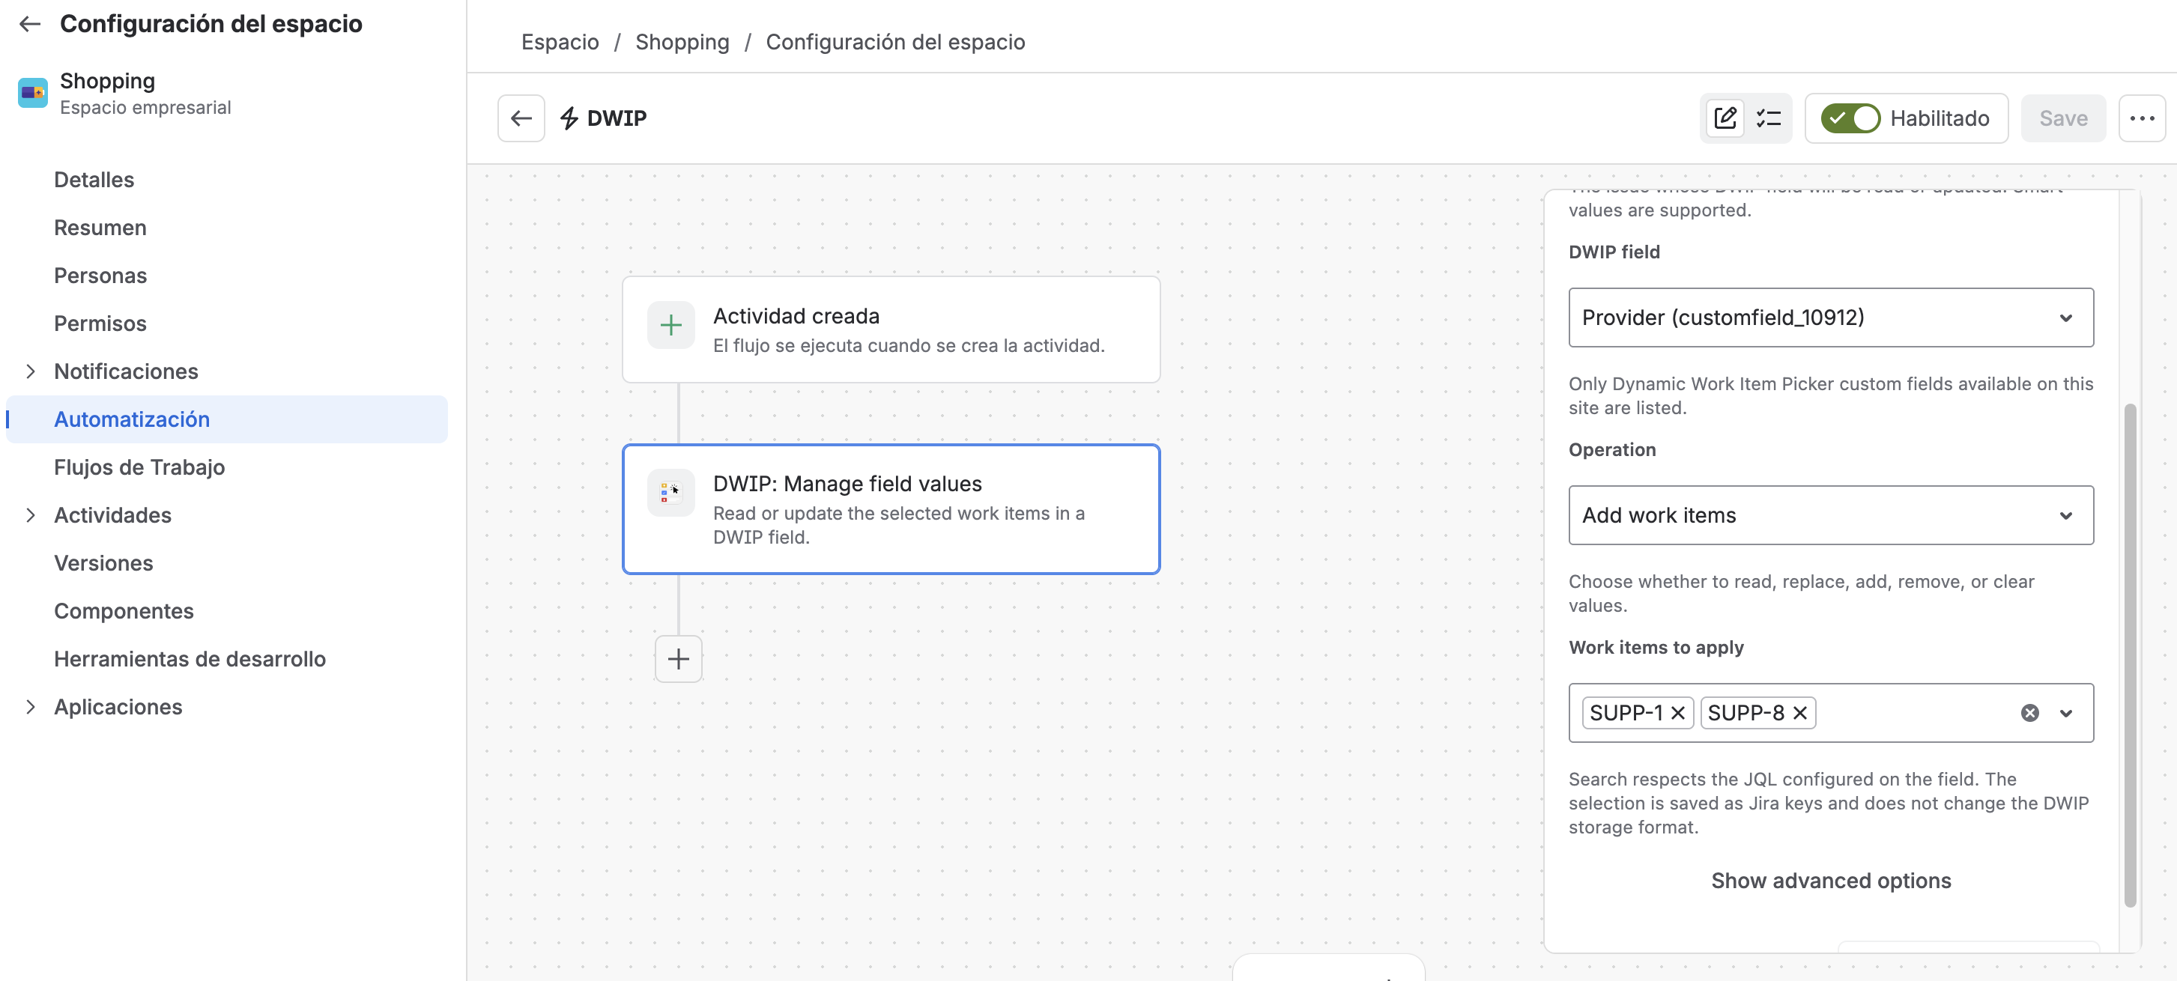Click the green plus icon on Actividad creada
Screen dimensions: 2177x981
671,325
